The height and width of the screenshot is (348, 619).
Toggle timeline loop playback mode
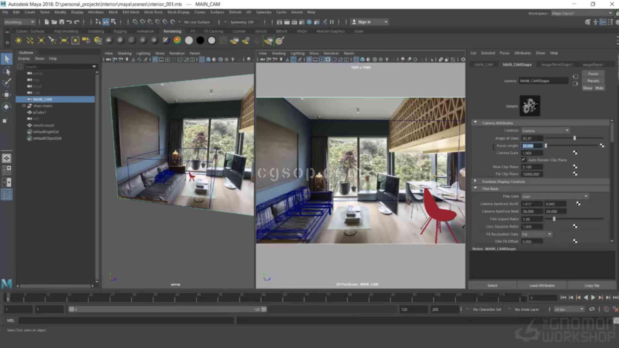[x=592, y=309]
